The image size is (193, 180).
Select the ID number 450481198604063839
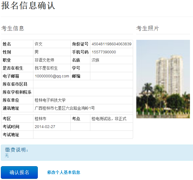pos(112,44)
